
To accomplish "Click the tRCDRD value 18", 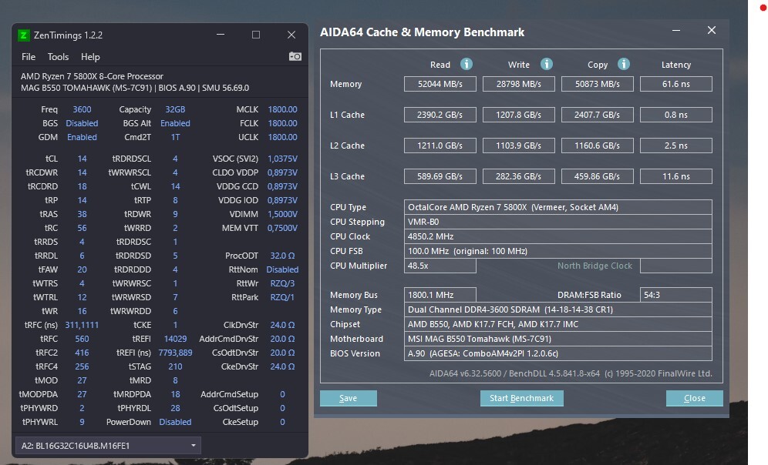I will [x=82, y=186].
